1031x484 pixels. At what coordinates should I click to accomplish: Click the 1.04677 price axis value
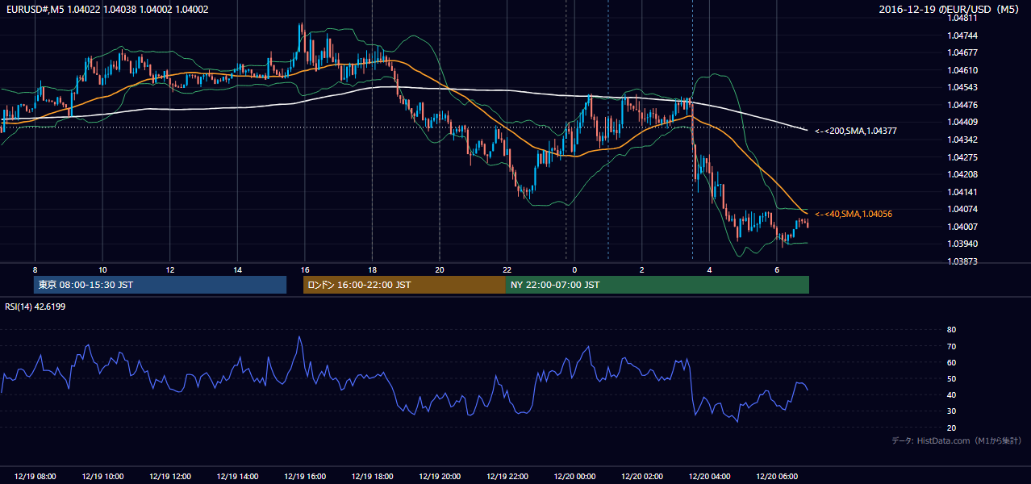(x=963, y=52)
